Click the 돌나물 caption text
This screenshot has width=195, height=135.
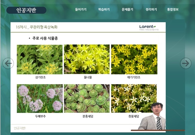point(88,77)
